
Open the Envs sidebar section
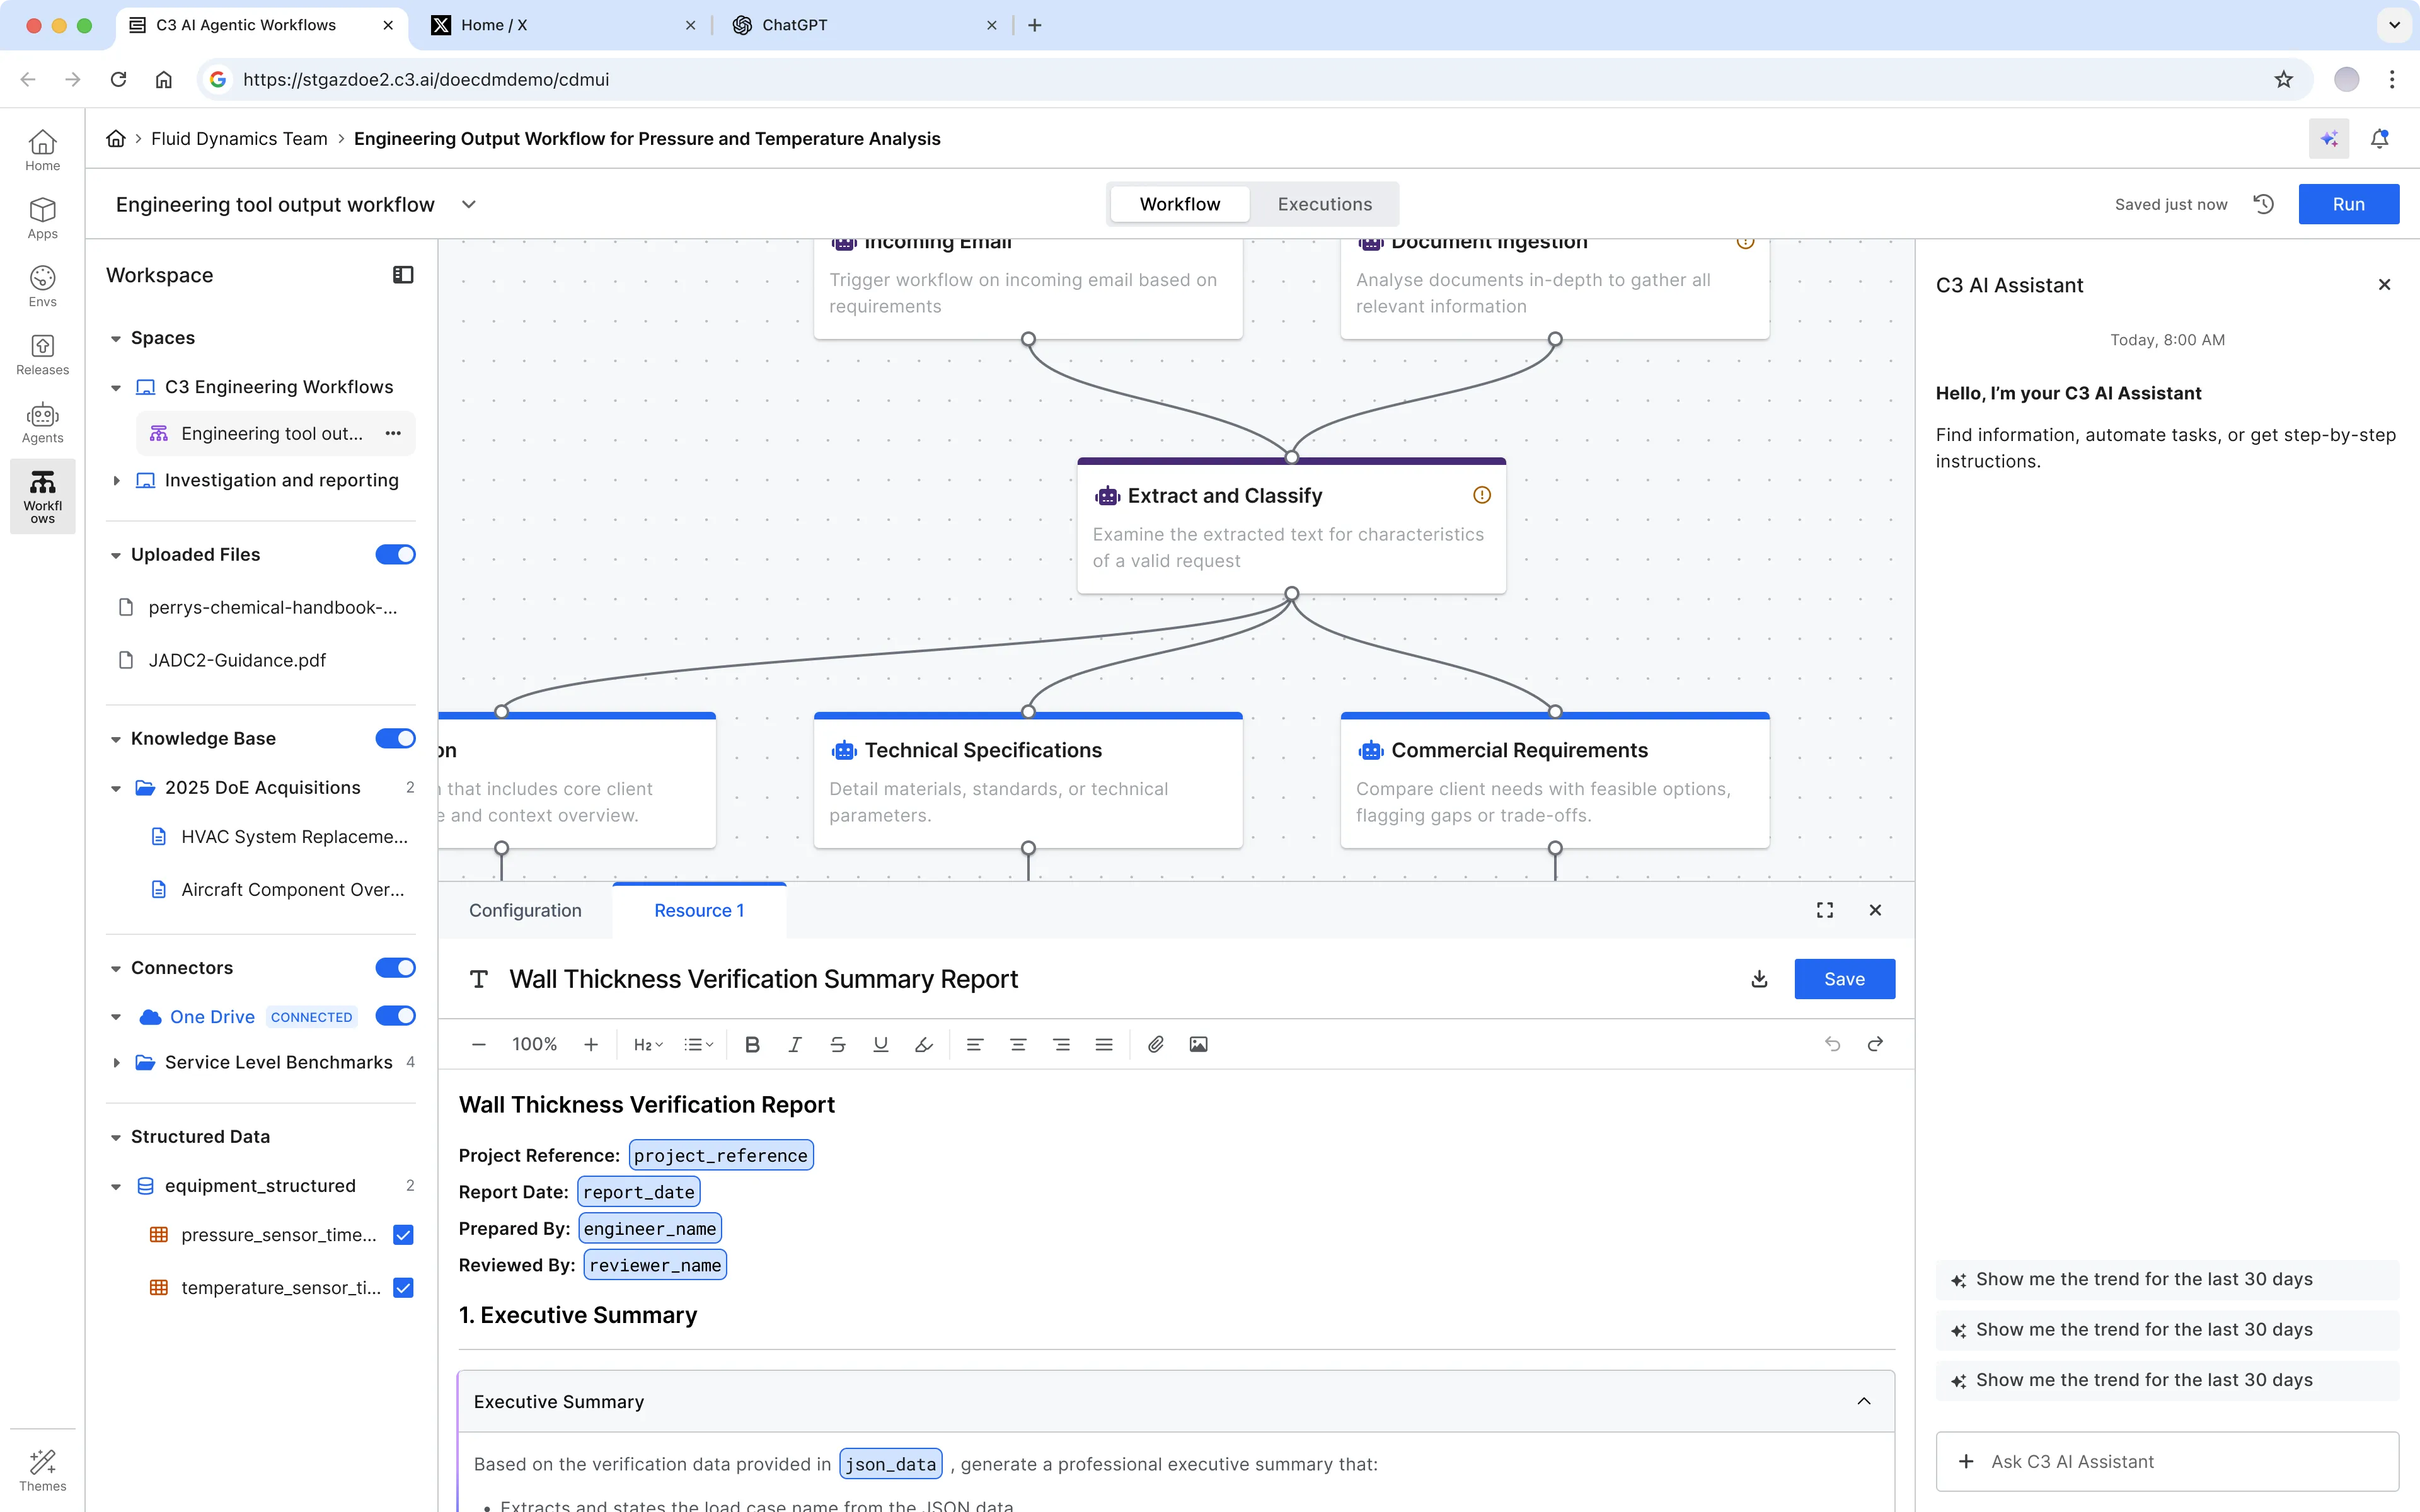coord(42,286)
